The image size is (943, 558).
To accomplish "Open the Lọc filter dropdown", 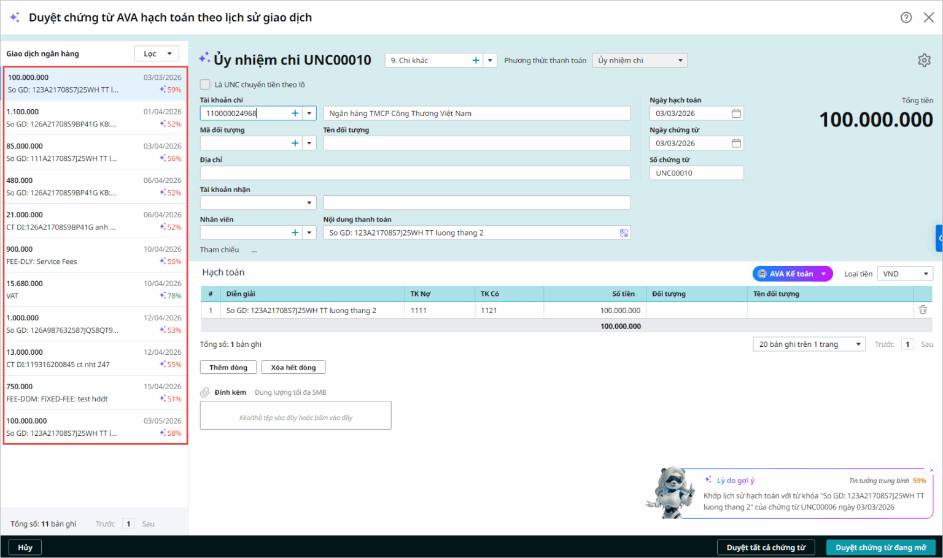I will [157, 53].
